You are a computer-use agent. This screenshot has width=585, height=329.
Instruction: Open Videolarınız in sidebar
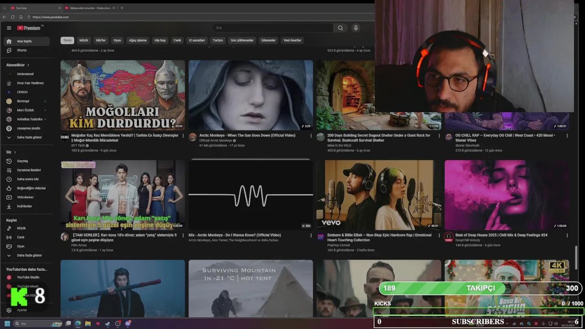point(27,197)
